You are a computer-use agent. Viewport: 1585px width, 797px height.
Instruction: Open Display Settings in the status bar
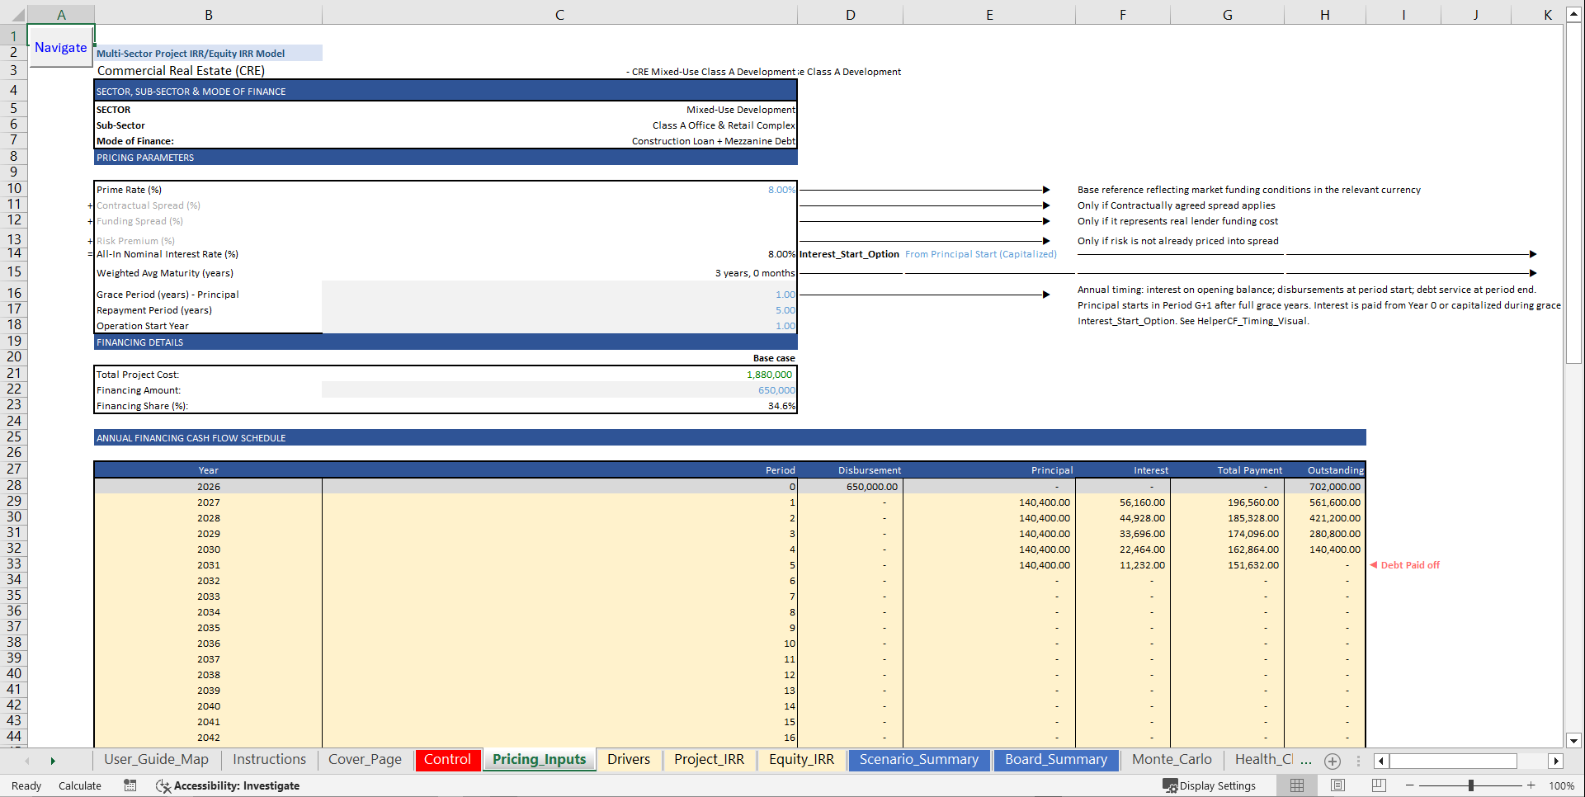pos(1210,785)
